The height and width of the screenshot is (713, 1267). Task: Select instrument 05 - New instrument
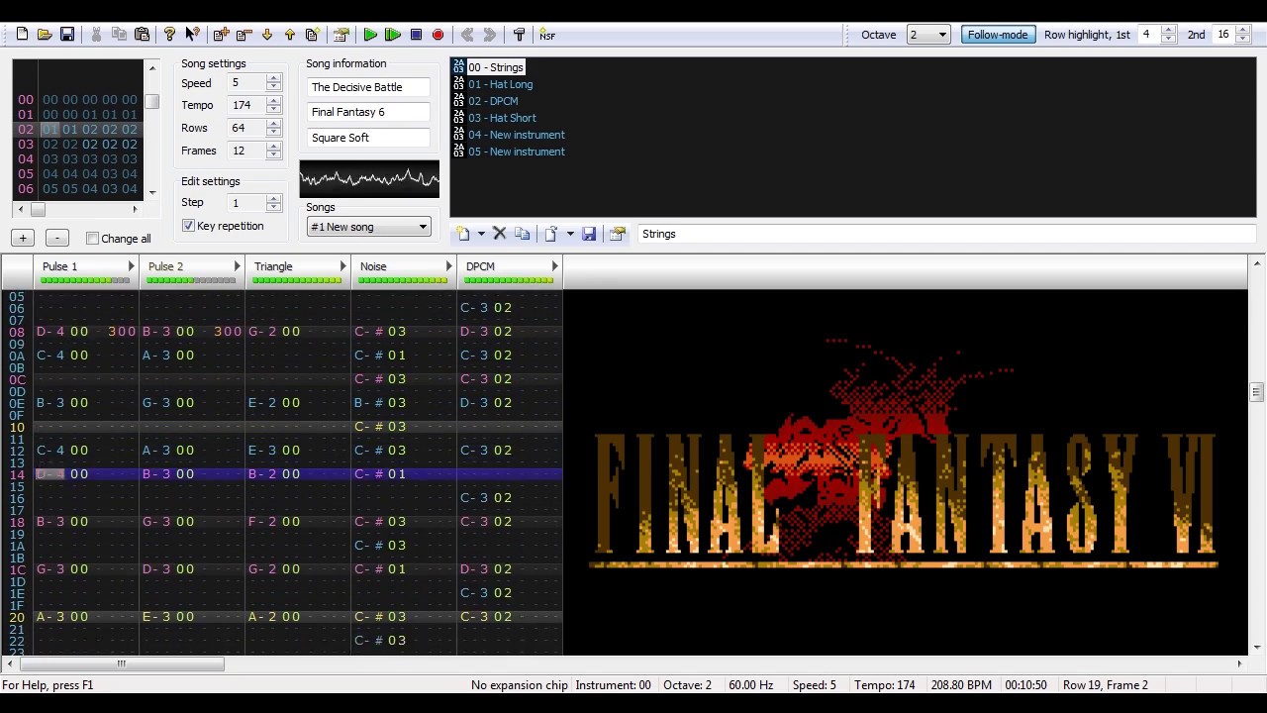[517, 152]
